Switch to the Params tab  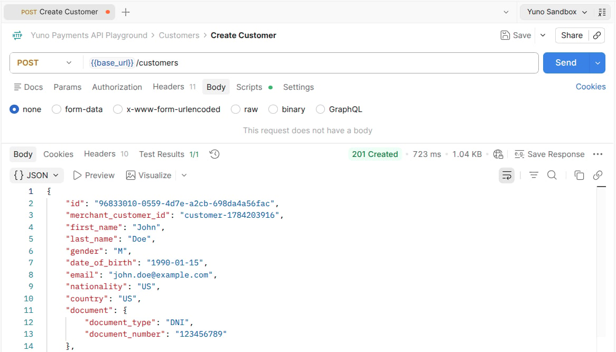coord(68,87)
